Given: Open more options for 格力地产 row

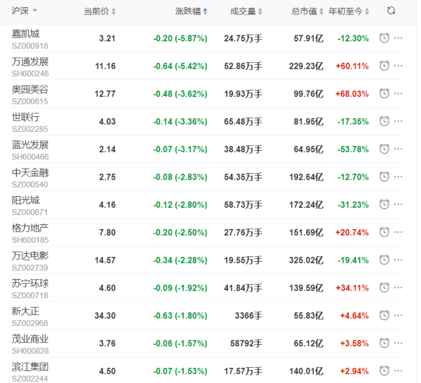Looking at the screenshot, I should click(x=398, y=232).
